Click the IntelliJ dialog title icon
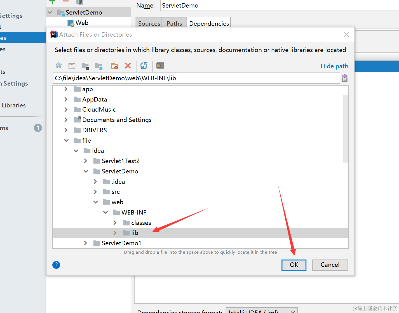Viewport: 399px width, 313px height. coord(53,34)
